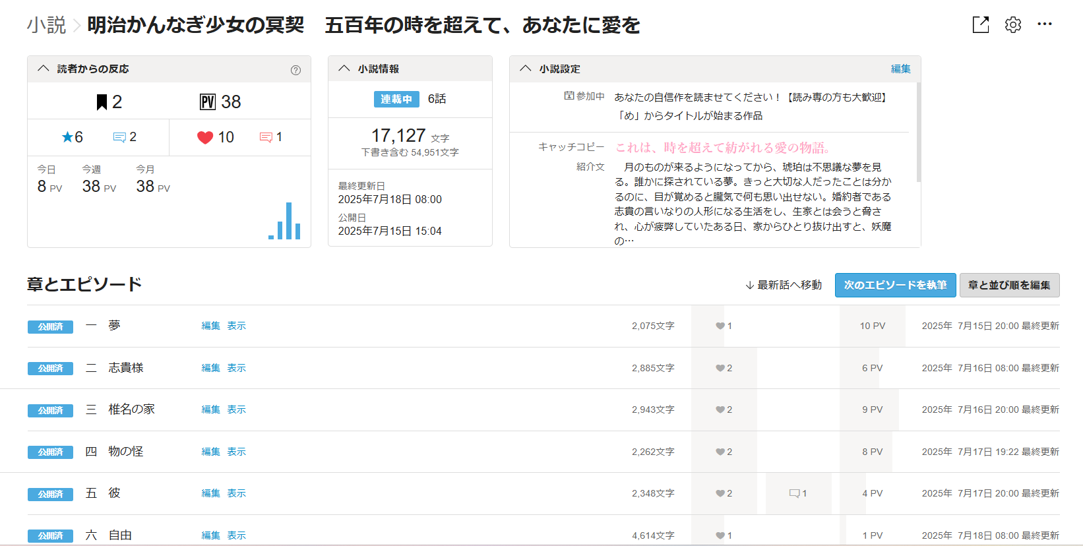
Task: Click the 連載中 status badge
Action: [396, 99]
